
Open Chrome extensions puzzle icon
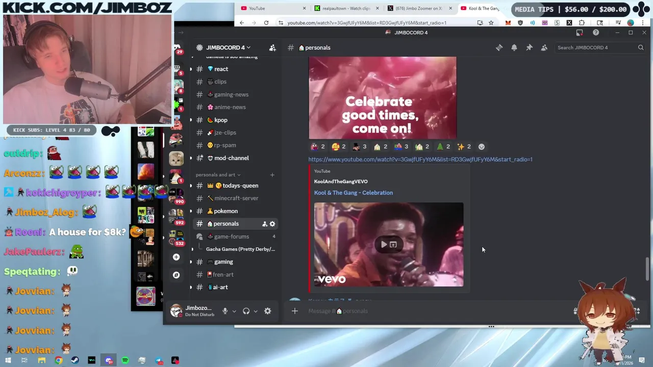tap(582, 23)
